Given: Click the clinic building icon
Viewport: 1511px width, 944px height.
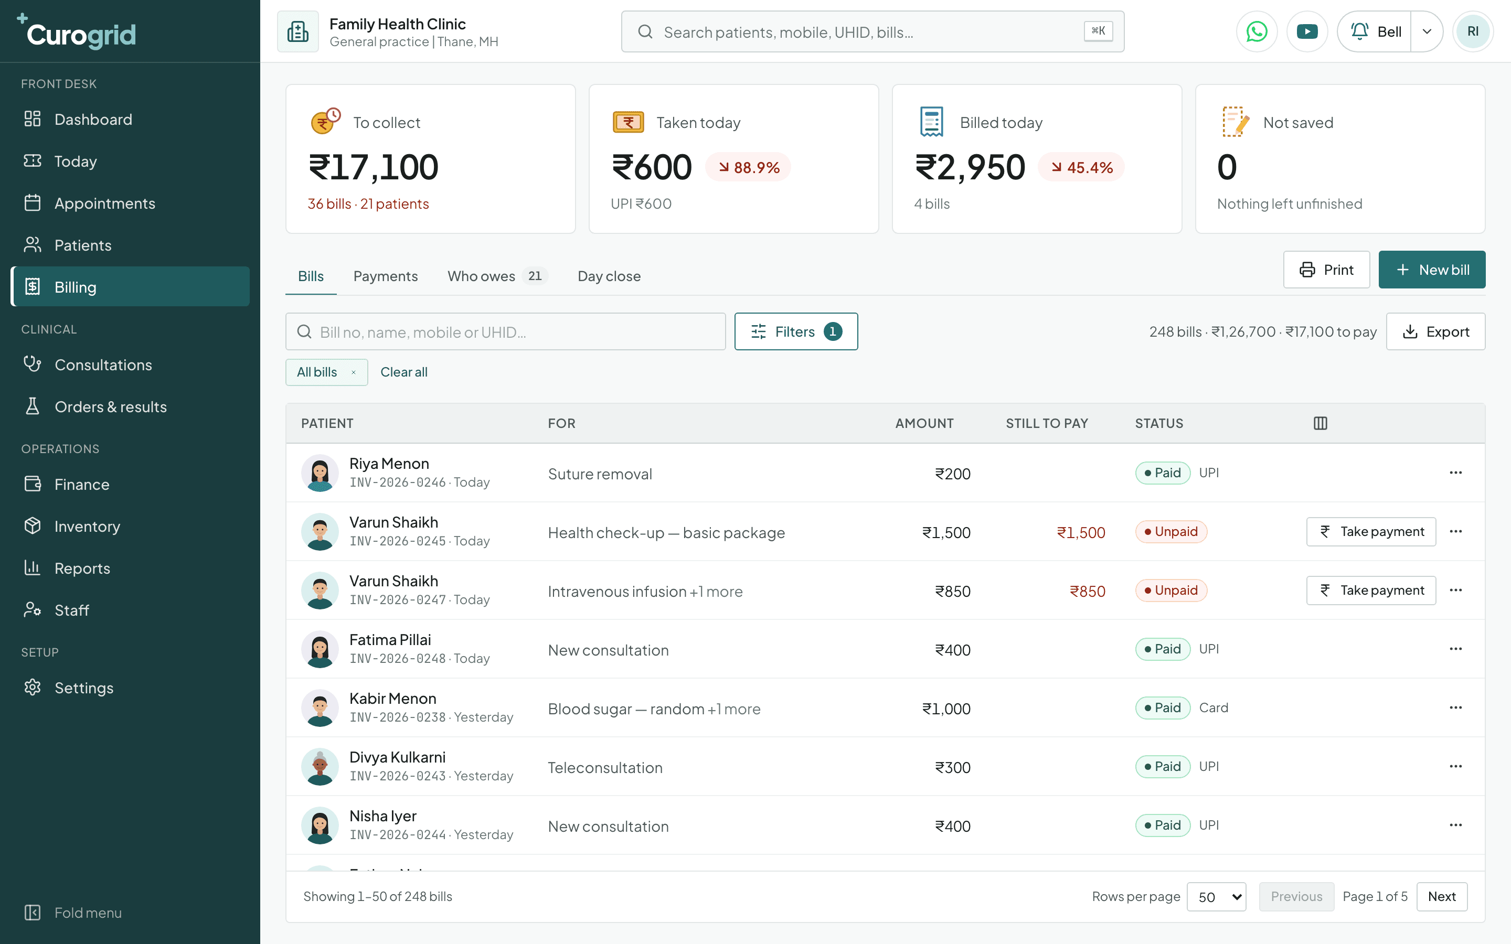Looking at the screenshot, I should [x=298, y=31].
